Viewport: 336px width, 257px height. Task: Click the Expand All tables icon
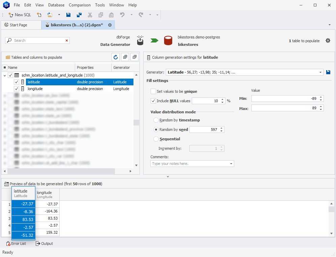click(x=125, y=57)
